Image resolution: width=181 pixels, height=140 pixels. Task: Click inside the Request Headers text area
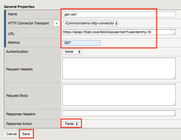pos(119,68)
